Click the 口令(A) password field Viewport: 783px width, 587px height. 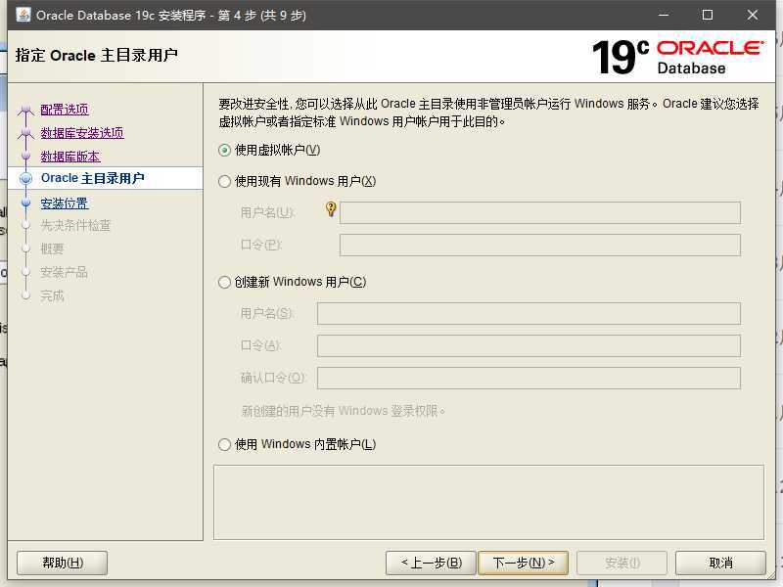point(529,346)
